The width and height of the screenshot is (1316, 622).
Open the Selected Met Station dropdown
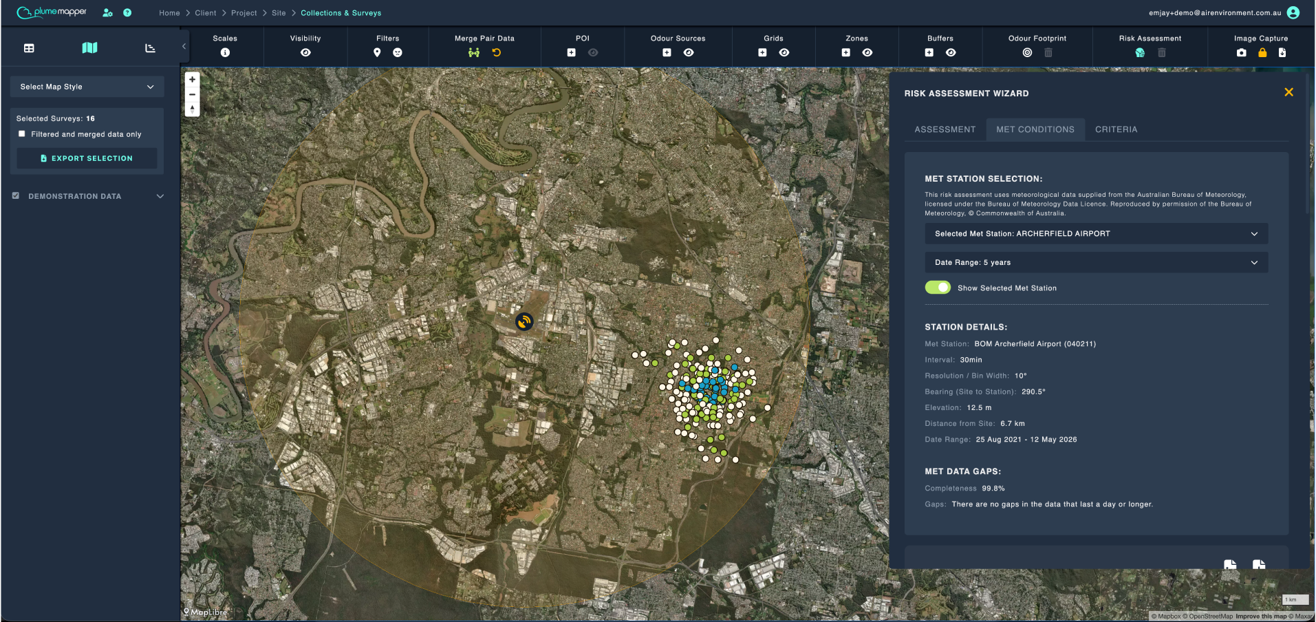coord(1097,234)
